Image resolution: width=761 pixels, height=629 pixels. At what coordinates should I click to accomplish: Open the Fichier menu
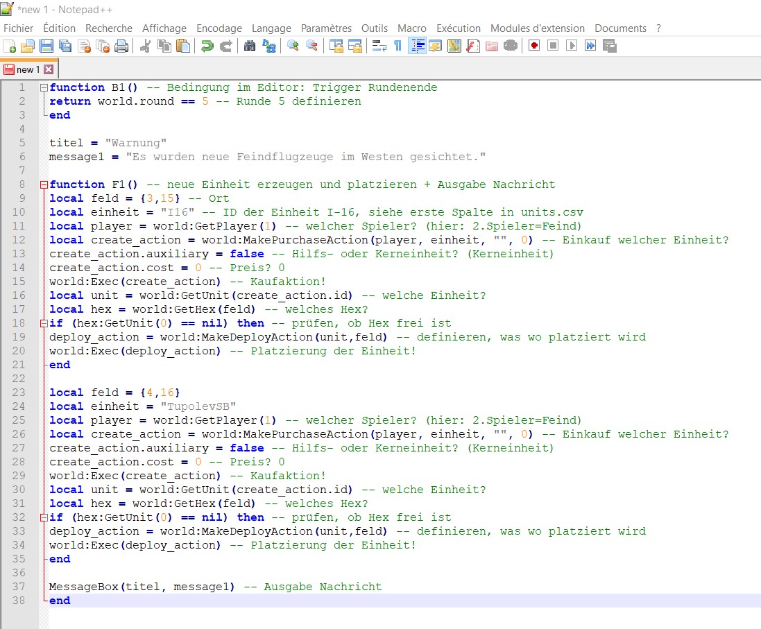[x=19, y=28]
